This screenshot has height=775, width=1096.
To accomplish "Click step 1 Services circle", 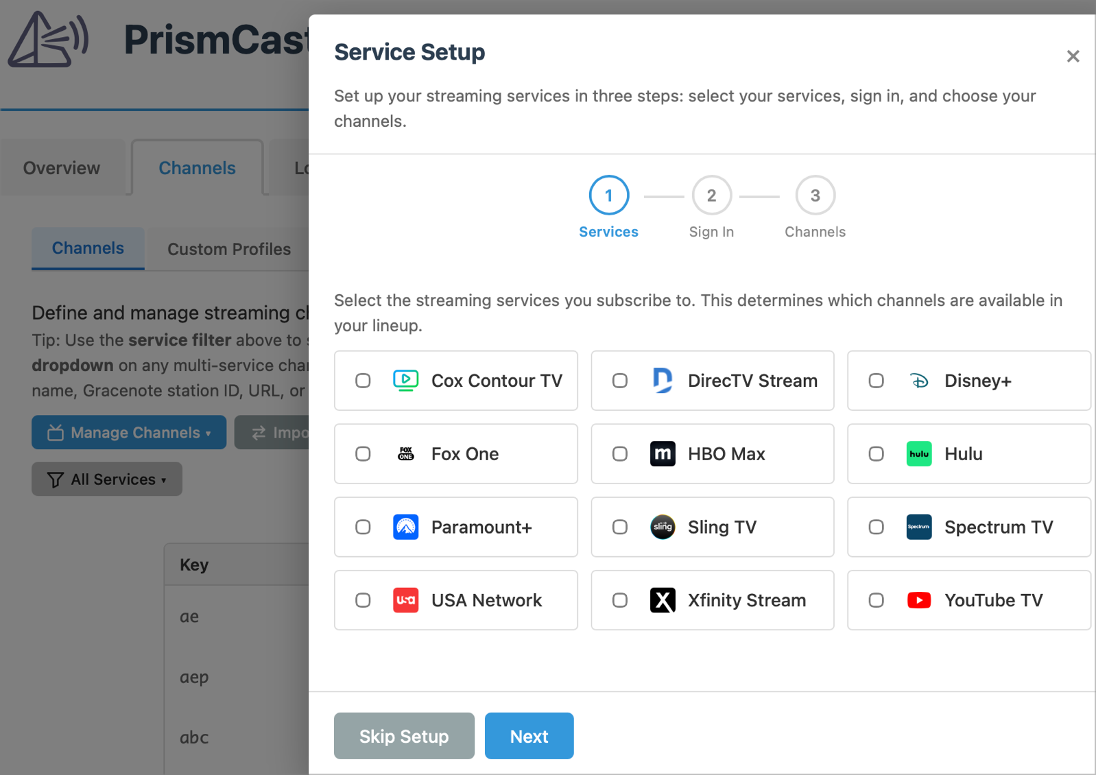I will (x=609, y=195).
